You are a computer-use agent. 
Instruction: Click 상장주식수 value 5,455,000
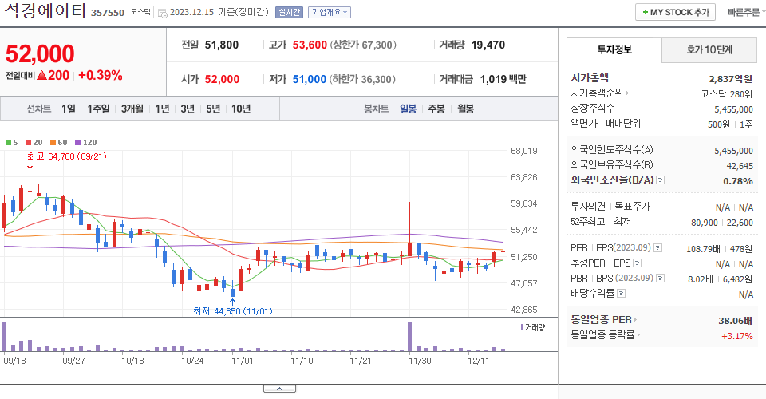(x=733, y=109)
